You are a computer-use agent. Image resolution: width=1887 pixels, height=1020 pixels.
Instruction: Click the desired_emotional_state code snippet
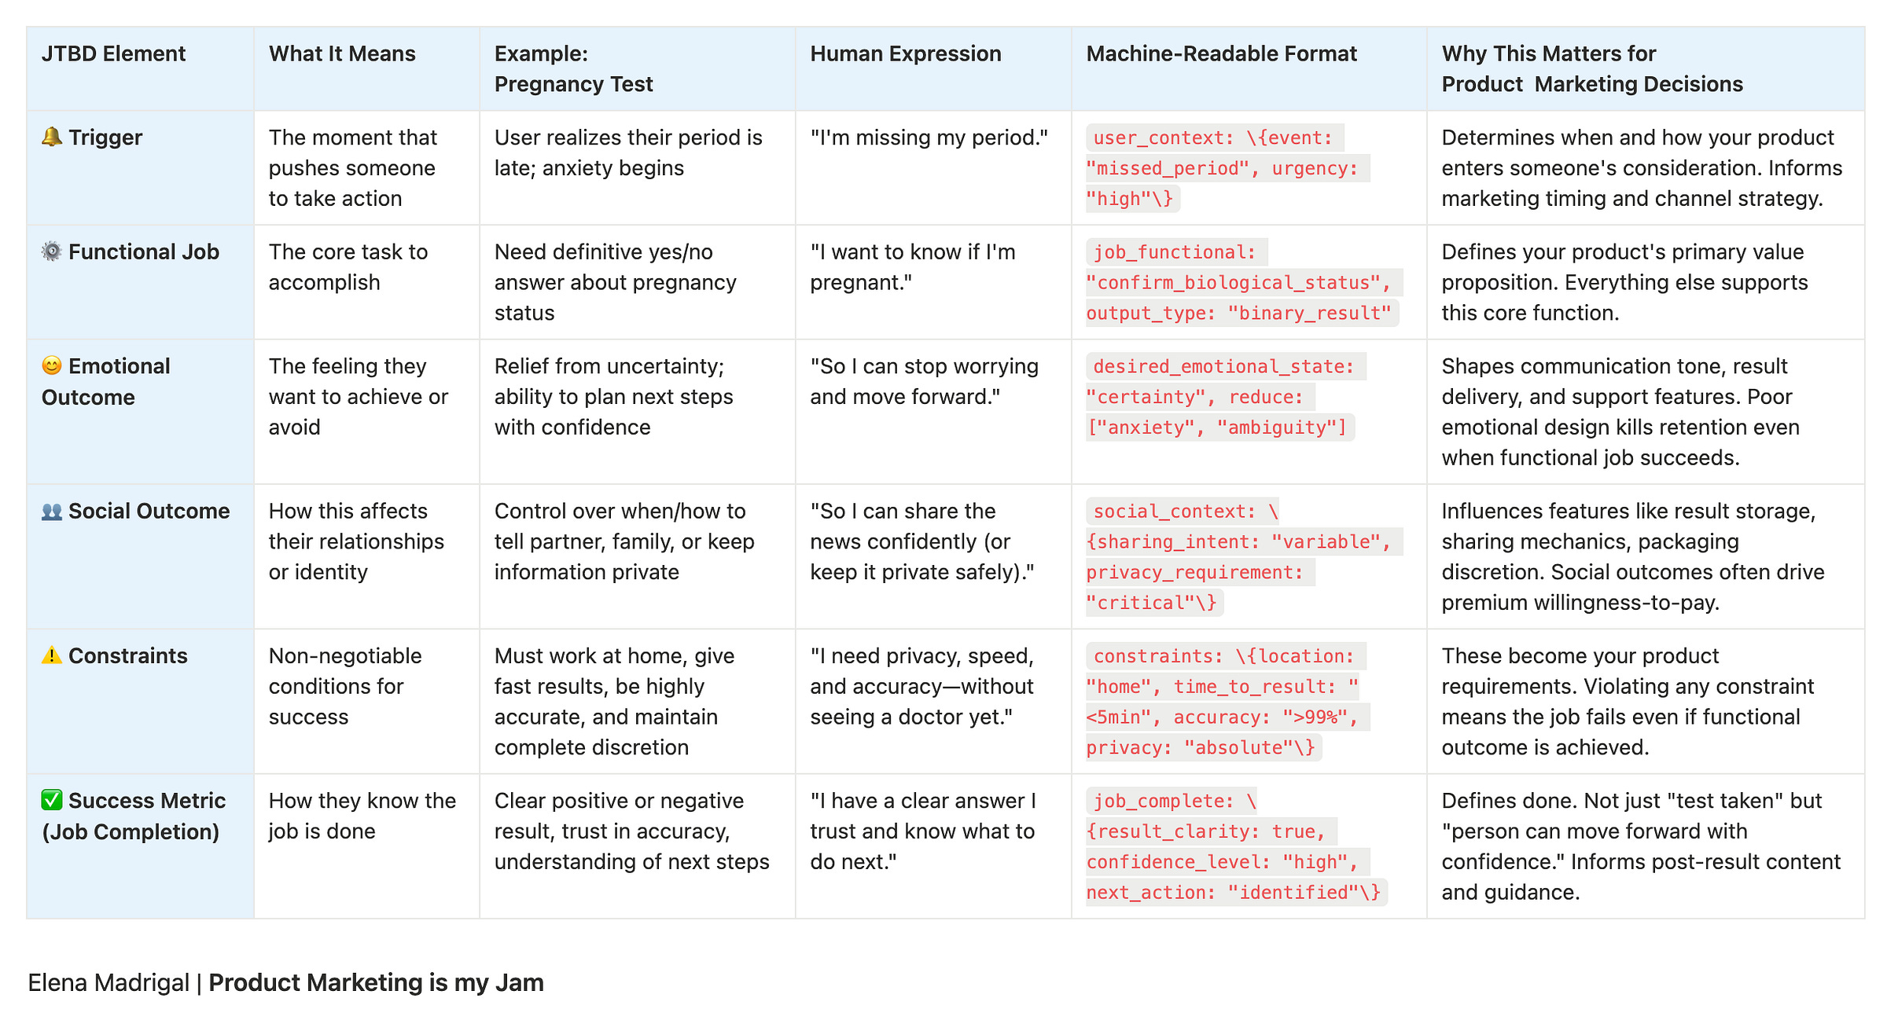tap(1223, 397)
